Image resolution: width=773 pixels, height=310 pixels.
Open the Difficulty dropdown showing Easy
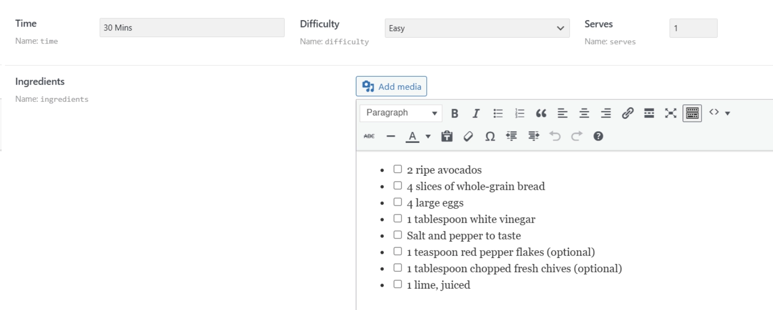[477, 28]
